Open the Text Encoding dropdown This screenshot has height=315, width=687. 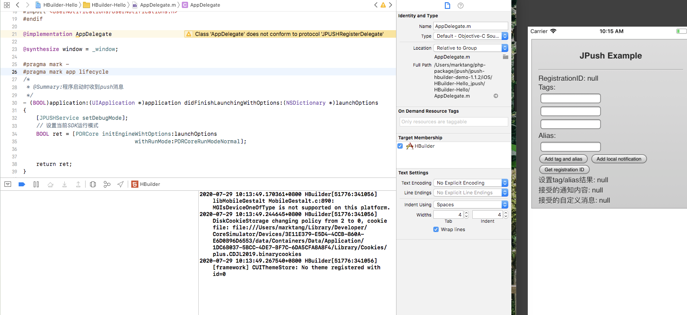coord(471,183)
